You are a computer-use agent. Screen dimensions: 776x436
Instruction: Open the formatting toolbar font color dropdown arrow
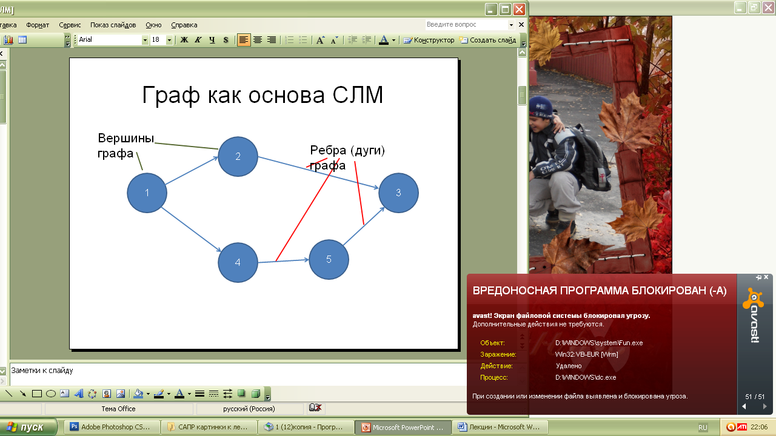tap(393, 40)
